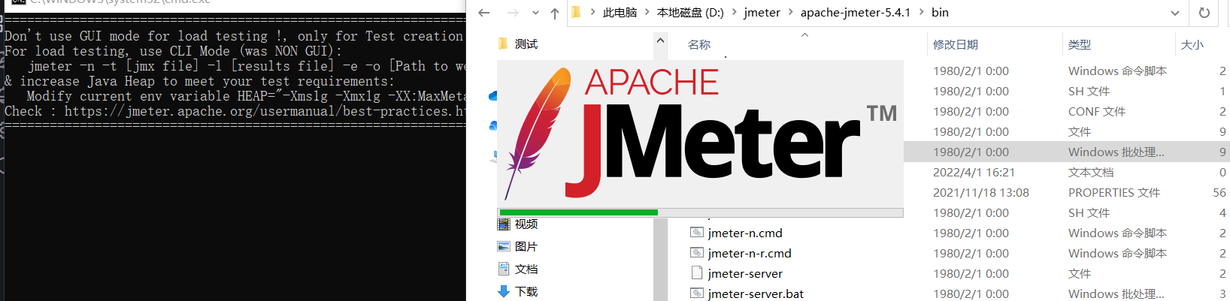Select jmeter-server.bat file
The width and height of the screenshot is (1230, 301).
756,294
